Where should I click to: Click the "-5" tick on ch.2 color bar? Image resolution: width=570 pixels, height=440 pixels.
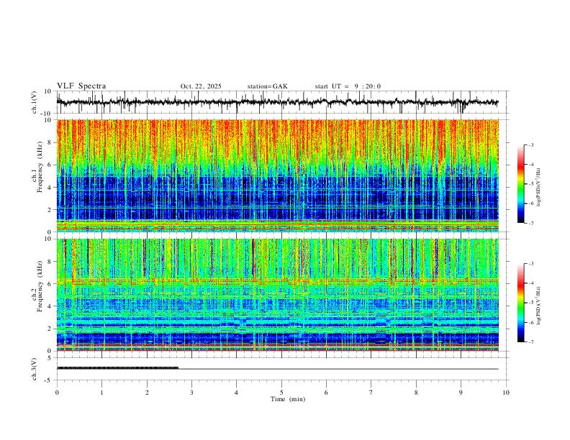pos(530,303)
